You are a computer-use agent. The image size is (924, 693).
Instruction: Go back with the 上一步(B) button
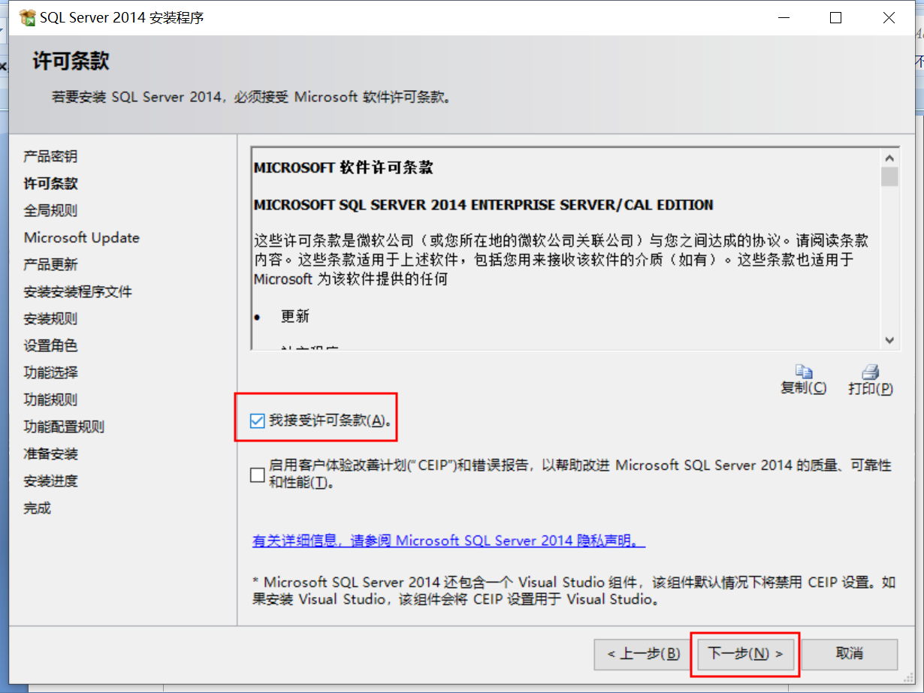(x=644, y=654)
